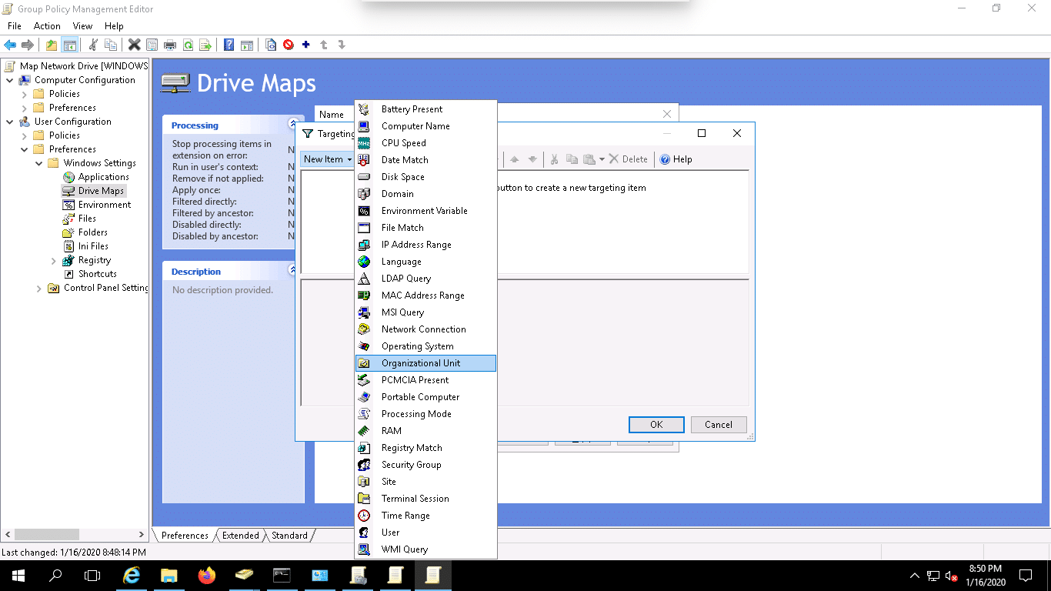Toggle the Show/Hide Console Tree toolbar icon
The image size is (1051, 591).
point(69,45)
